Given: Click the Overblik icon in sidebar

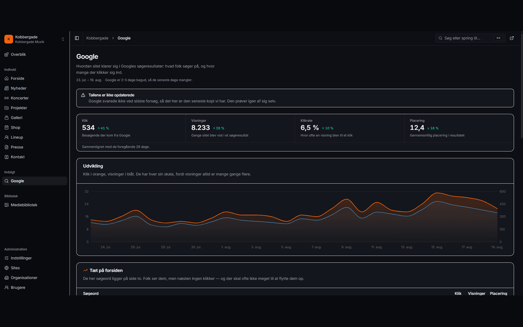Looking at the screenshot, I should (7, 54).
